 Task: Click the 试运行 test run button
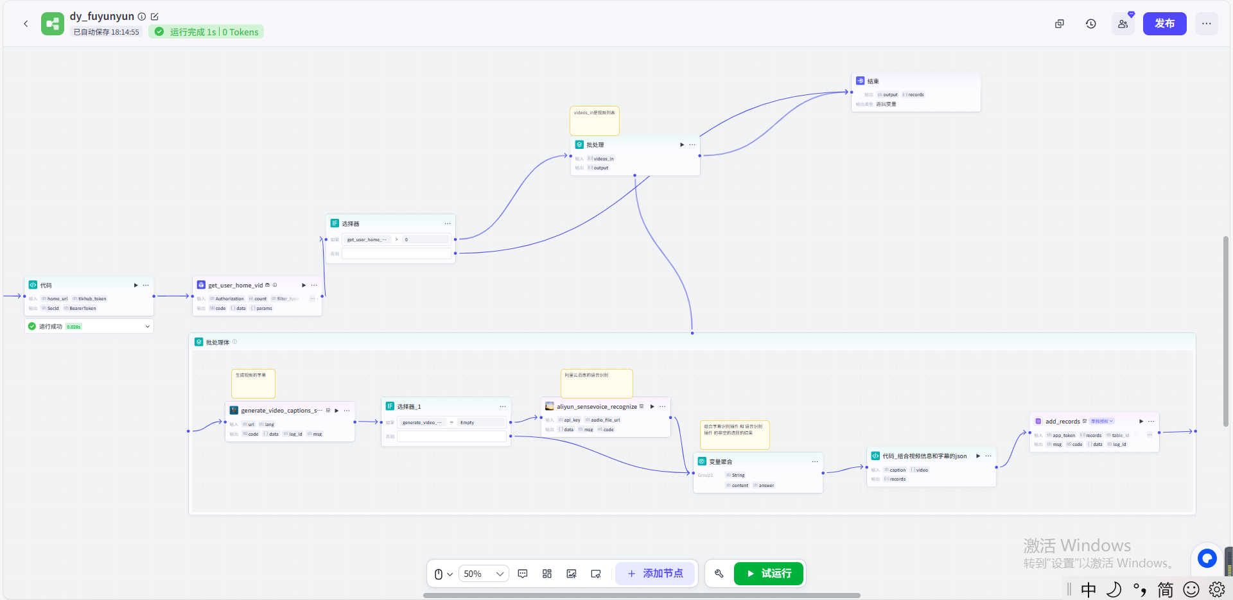[x=769, y=574]
